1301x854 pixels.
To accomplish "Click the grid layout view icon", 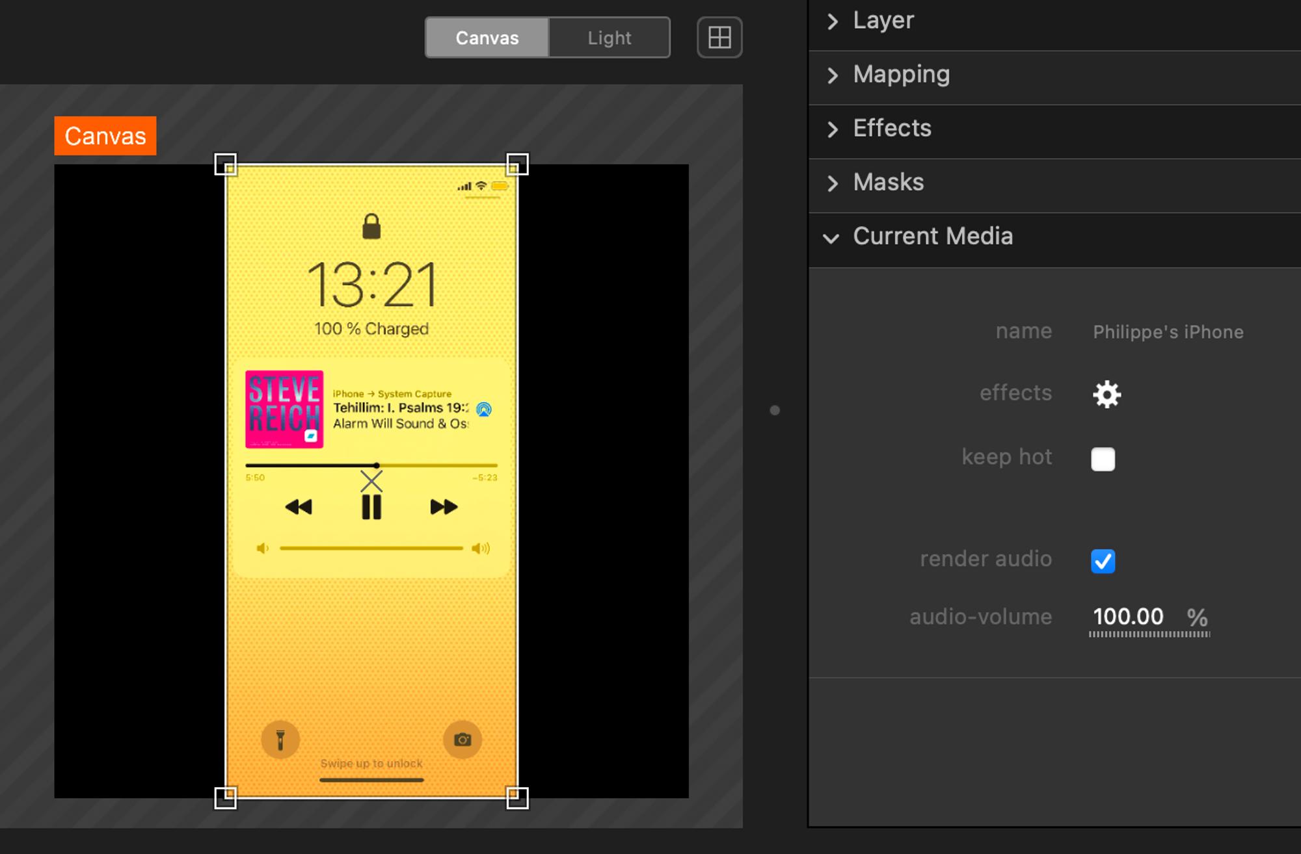I will click(x=719, y=38).
